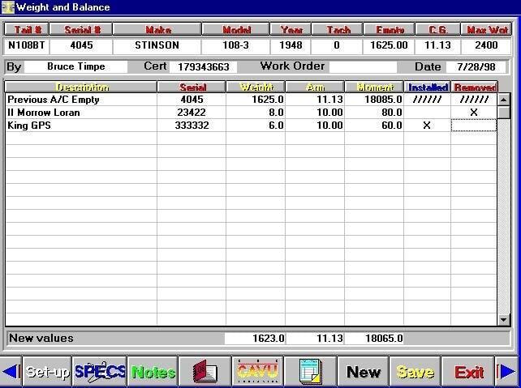This screenshot has height=388, width=521.
Task: Toggle Removed mark for II Morrow Loran
Action: (x=474, y=113)
